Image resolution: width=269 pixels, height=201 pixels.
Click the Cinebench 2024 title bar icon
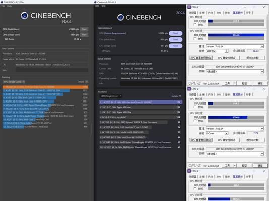[95, 2]
